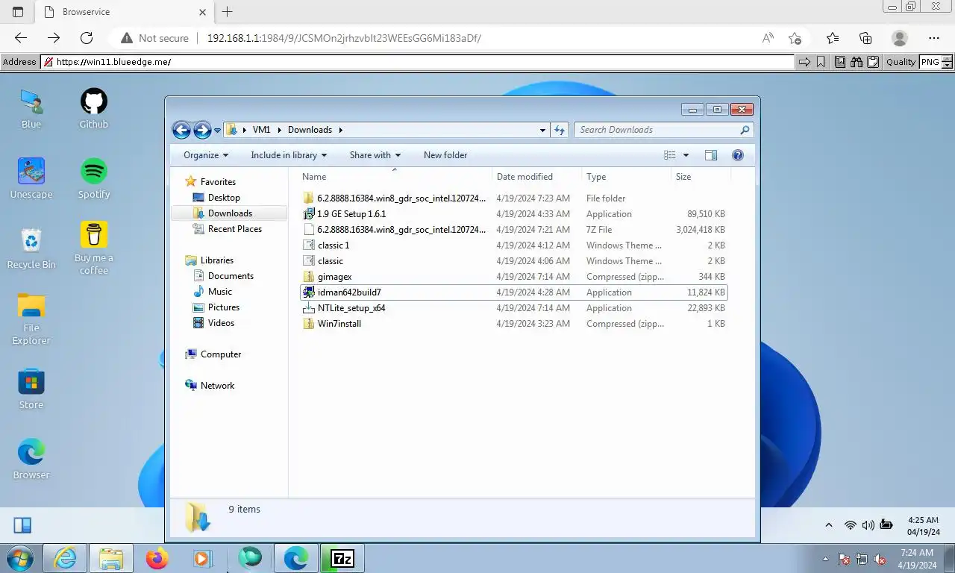The width and height of the screenshot is (955, 573).
Task: Select the Browser Edge desktop icon
Action: click(31, 459)
